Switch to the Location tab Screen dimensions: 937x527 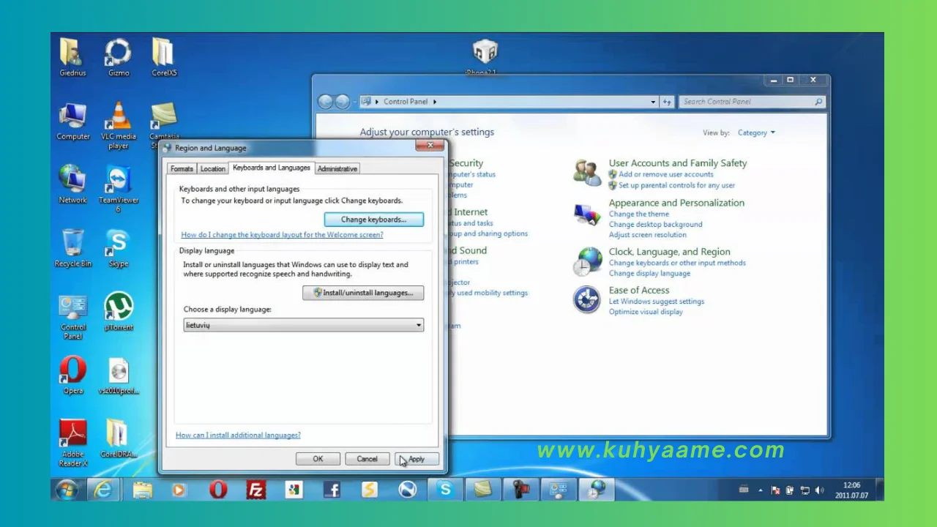tap(213, 169)
